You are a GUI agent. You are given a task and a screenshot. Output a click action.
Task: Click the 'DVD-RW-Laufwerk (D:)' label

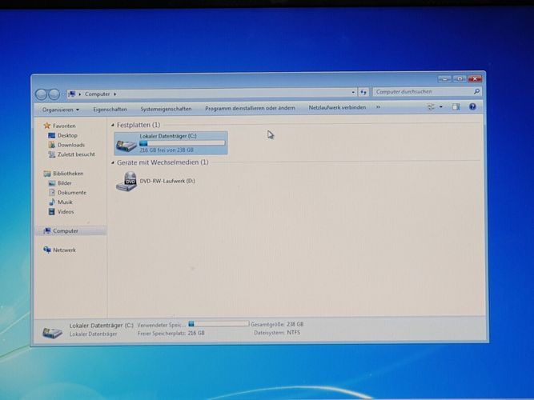(167, 181)
